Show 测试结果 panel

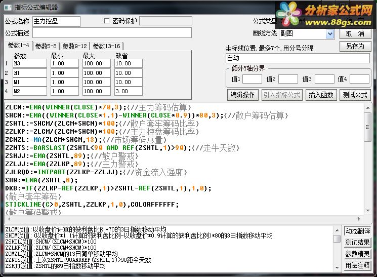[357, 243]
